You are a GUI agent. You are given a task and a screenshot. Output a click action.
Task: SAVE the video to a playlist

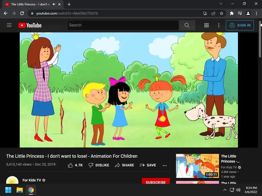[x=148, y=165]
